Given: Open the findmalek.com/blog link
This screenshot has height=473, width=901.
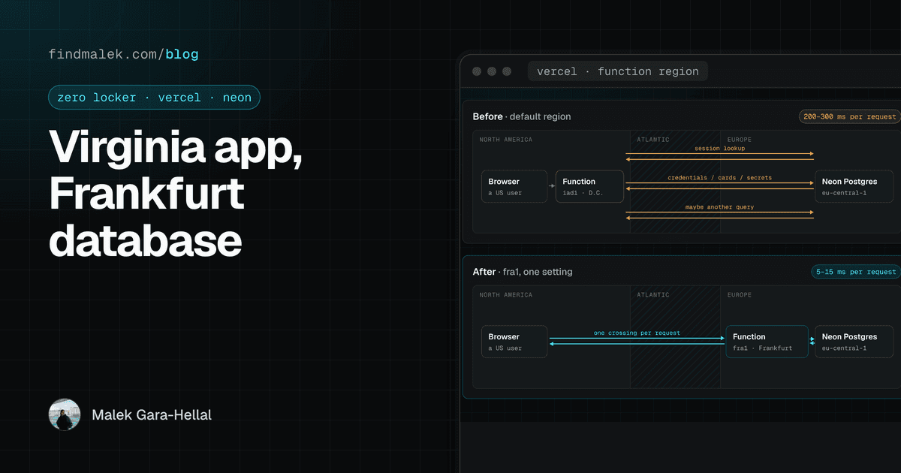Looking at the screenshot, I should 124,54.
